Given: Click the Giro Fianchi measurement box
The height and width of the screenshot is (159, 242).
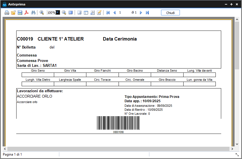Looking at the screenshot, I should point(103,75).
